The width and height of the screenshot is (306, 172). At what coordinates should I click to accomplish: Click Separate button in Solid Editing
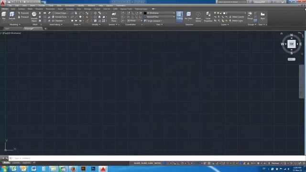click(58, 21)
